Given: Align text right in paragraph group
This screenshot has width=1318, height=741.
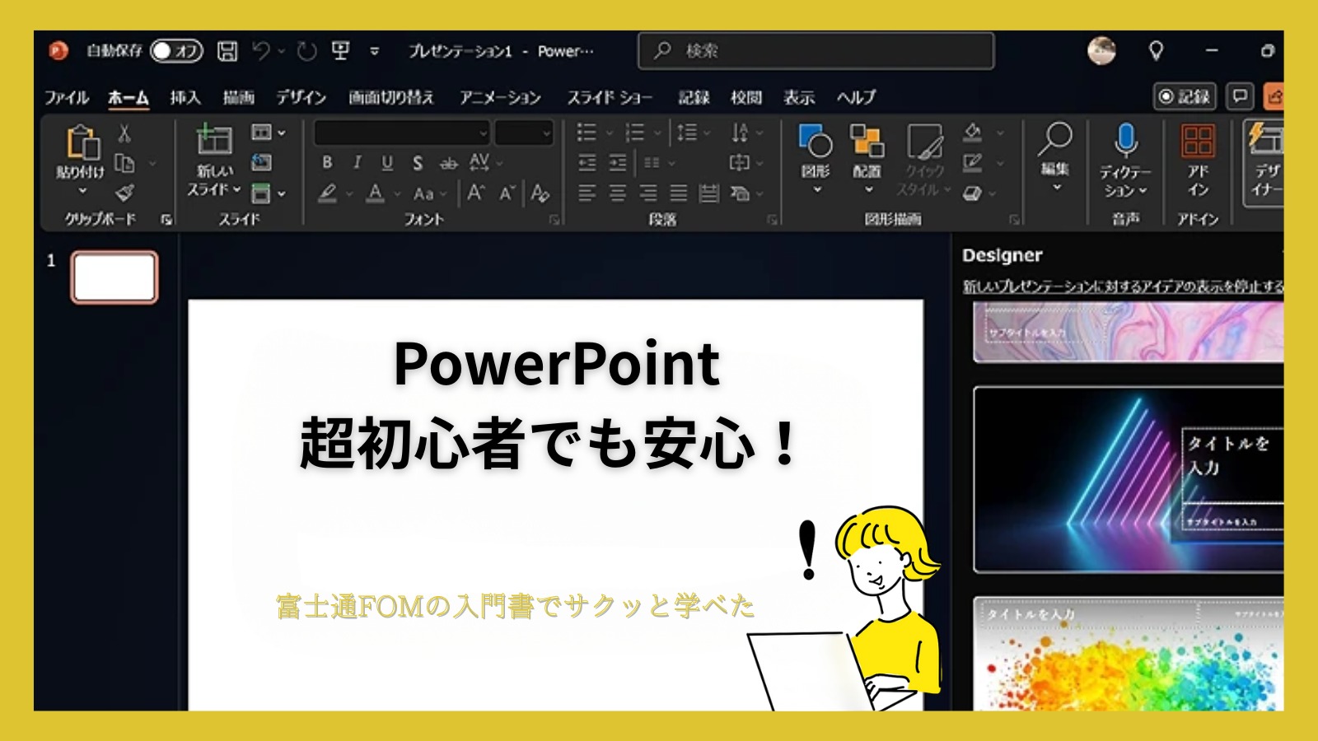Looking at the screenshot, I should coord(648,193).
